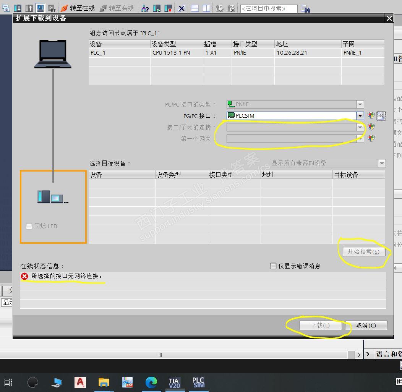Click the 下载(L) button
Image resolution: width=402 pixels, height=392 pixels.
pos(320,326)
